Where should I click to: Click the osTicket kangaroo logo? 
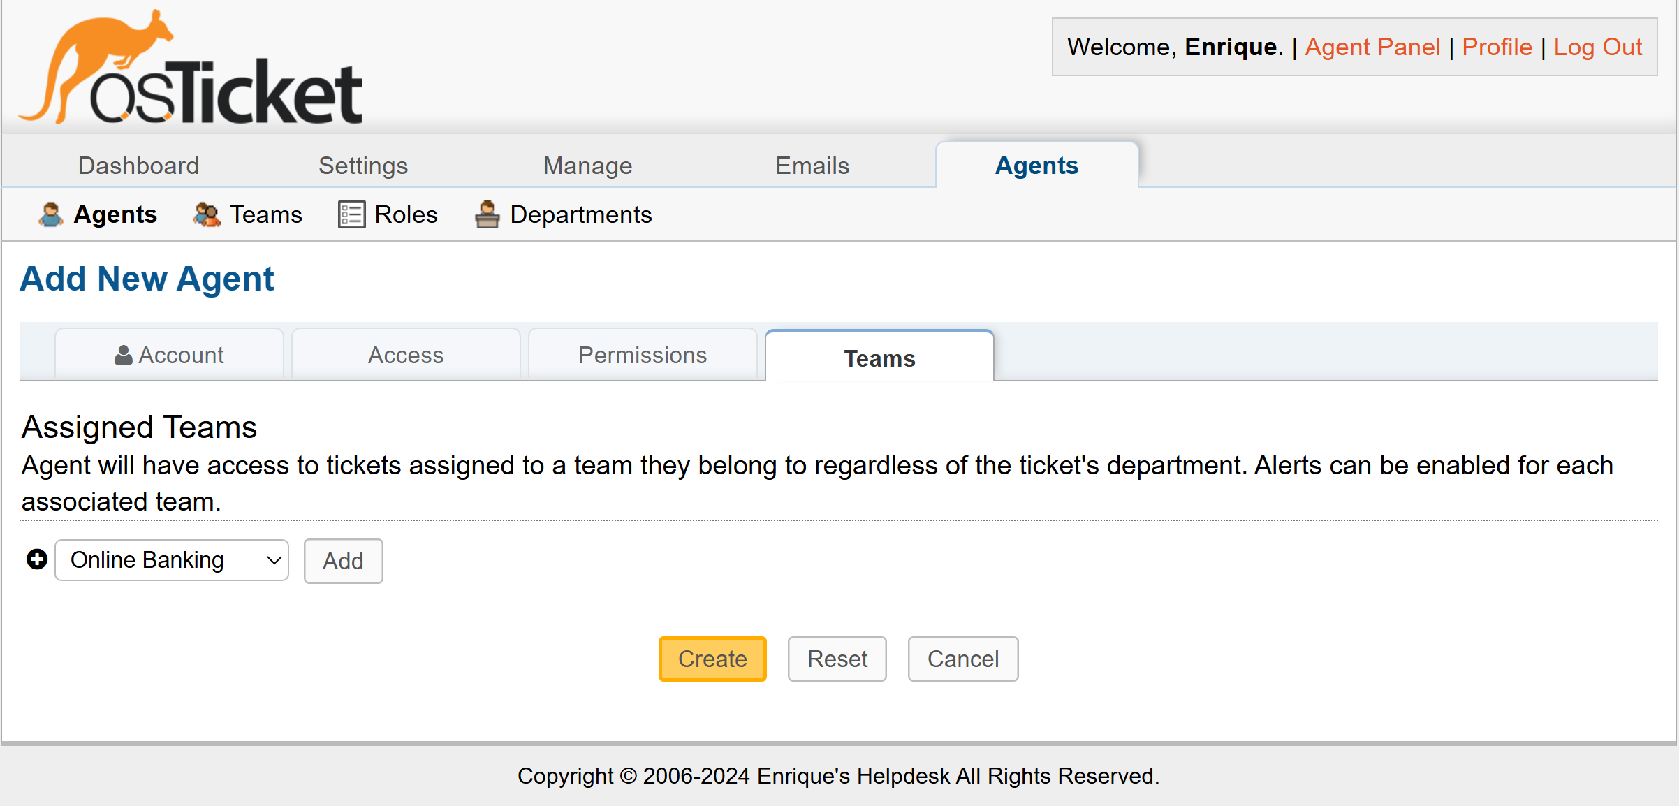click(191, 67)
